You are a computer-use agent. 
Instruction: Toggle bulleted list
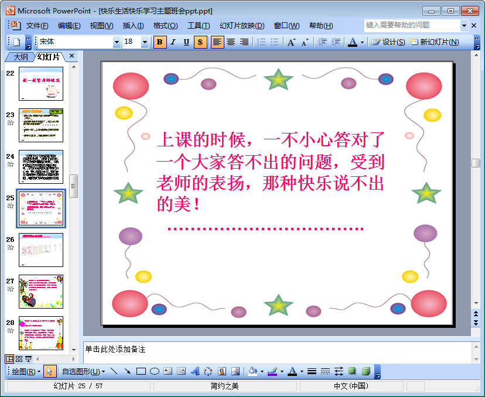(275, 42)
